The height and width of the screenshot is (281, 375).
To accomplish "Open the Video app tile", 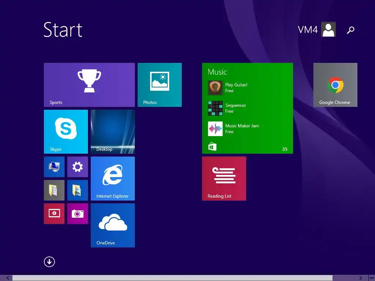I will (54, 214).
